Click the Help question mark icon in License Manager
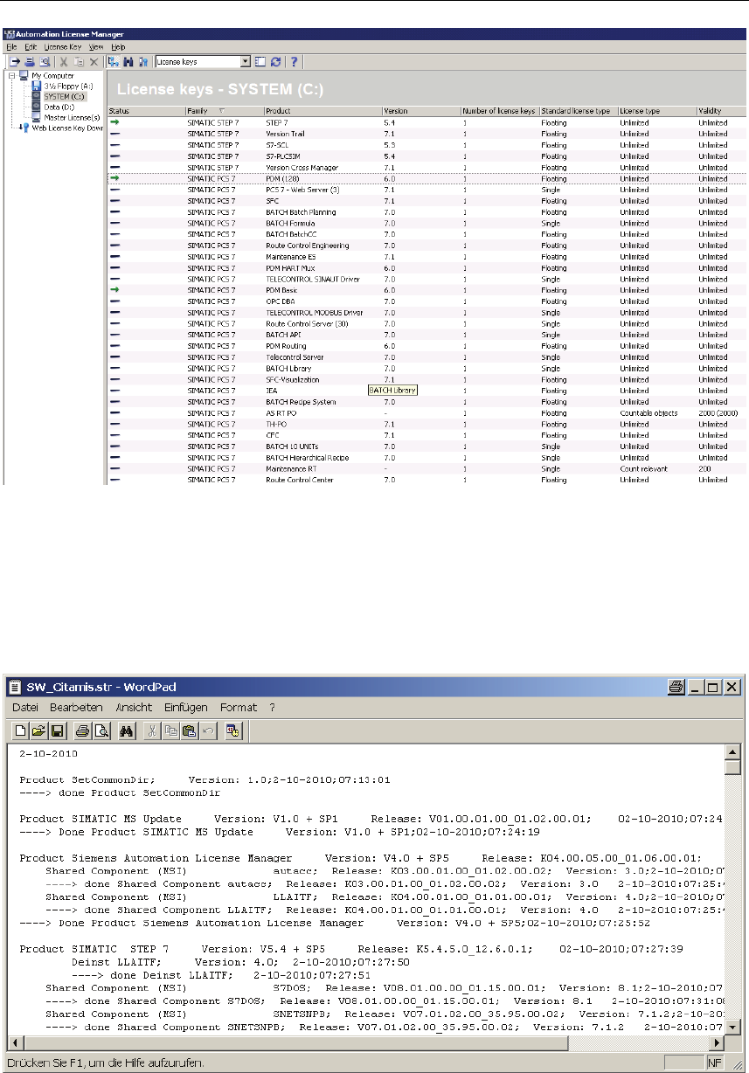Viewport: 749px width, 1073px height. coord(294,62)
